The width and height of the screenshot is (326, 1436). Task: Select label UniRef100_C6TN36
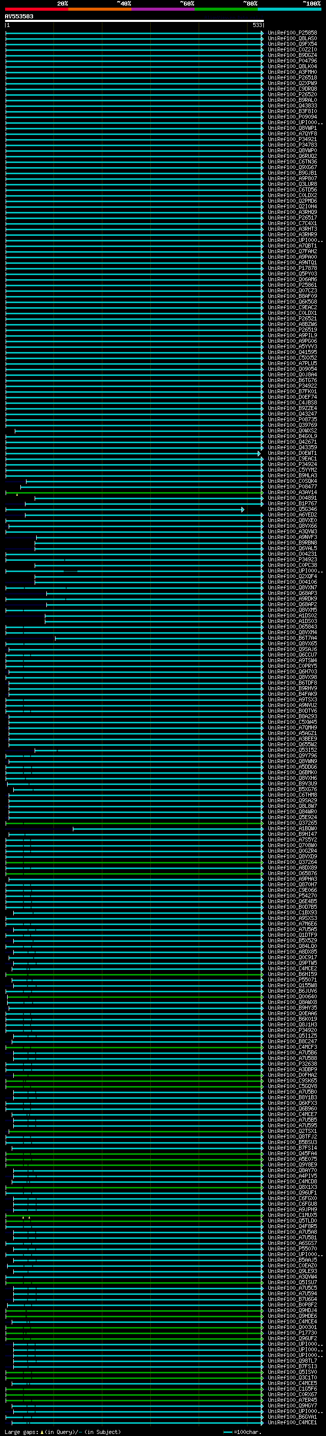pyautogui.click(x=292, y=161)
